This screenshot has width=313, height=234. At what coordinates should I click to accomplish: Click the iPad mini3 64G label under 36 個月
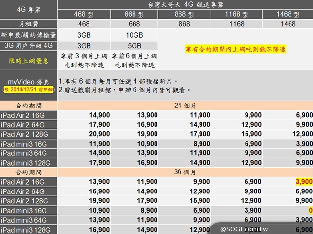24,220
